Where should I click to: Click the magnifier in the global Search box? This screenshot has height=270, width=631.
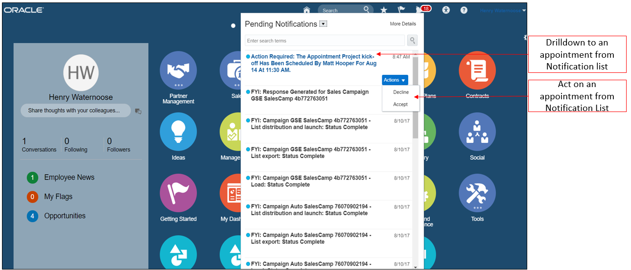pos(366,10)
